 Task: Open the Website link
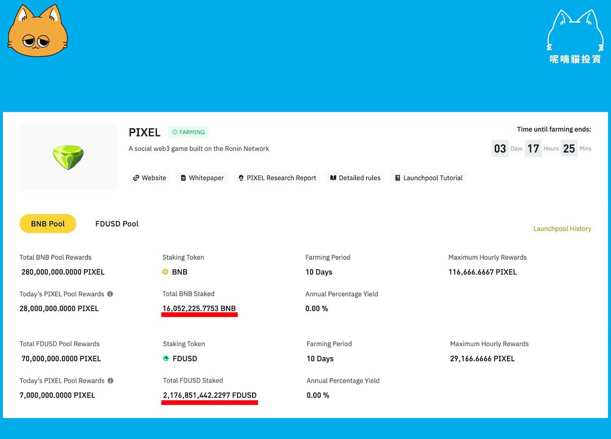tap(149, 178)
